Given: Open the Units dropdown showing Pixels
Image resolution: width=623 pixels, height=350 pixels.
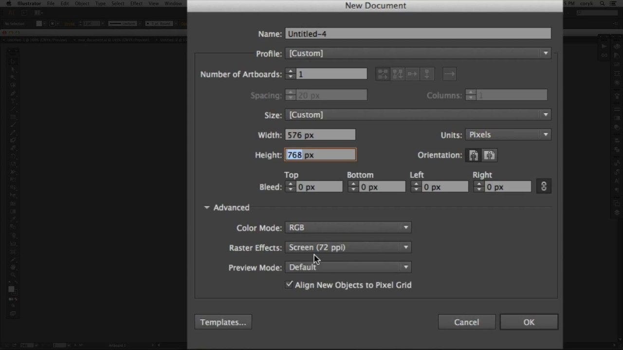Looking at the screenshot, I should (x=508, y=135).
